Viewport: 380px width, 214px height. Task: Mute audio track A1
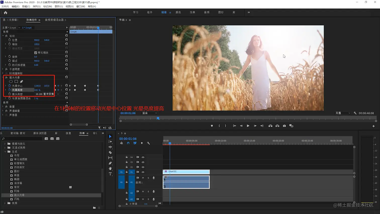tap(143, 178)
